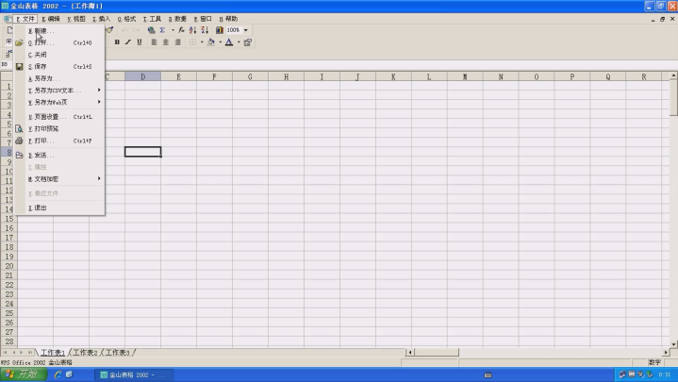Image resolution: width=678 pixels, height=382 pixels.
Task: Open the 窗口 (Window) menu
Action: tap(203, 19)
